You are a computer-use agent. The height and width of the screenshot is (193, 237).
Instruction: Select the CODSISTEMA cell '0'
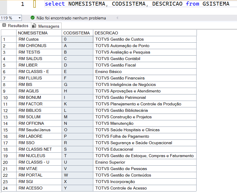pyautogui.click(x=77, y=39)
